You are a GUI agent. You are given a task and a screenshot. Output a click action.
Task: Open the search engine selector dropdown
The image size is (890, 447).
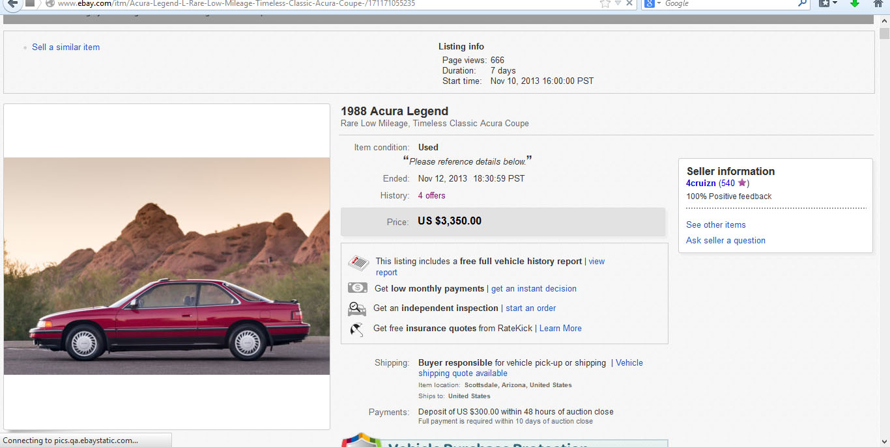[x=653, y=3]
